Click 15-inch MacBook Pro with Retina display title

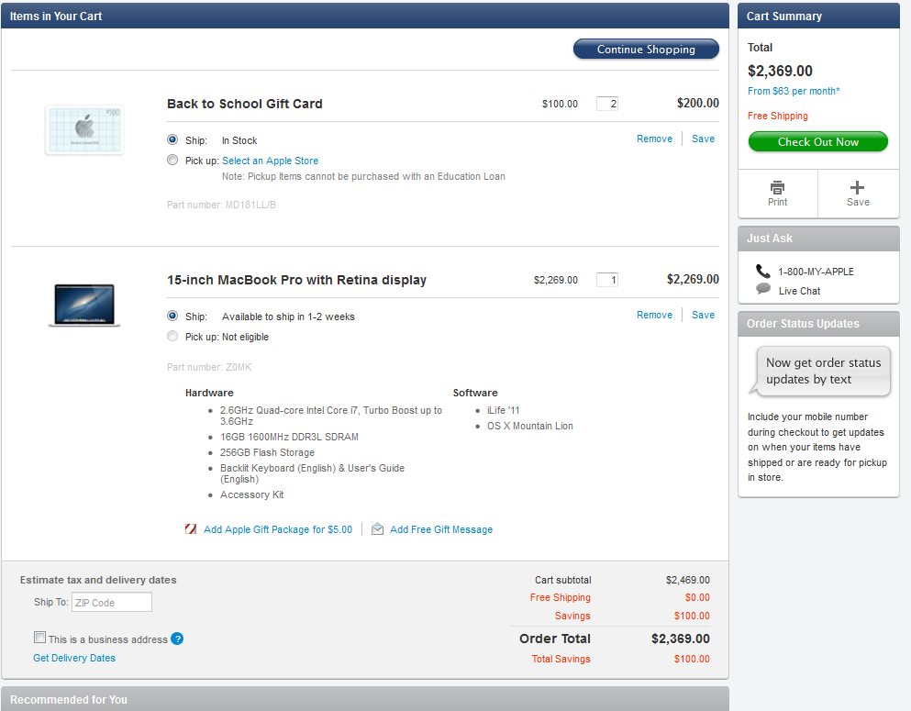297,280
